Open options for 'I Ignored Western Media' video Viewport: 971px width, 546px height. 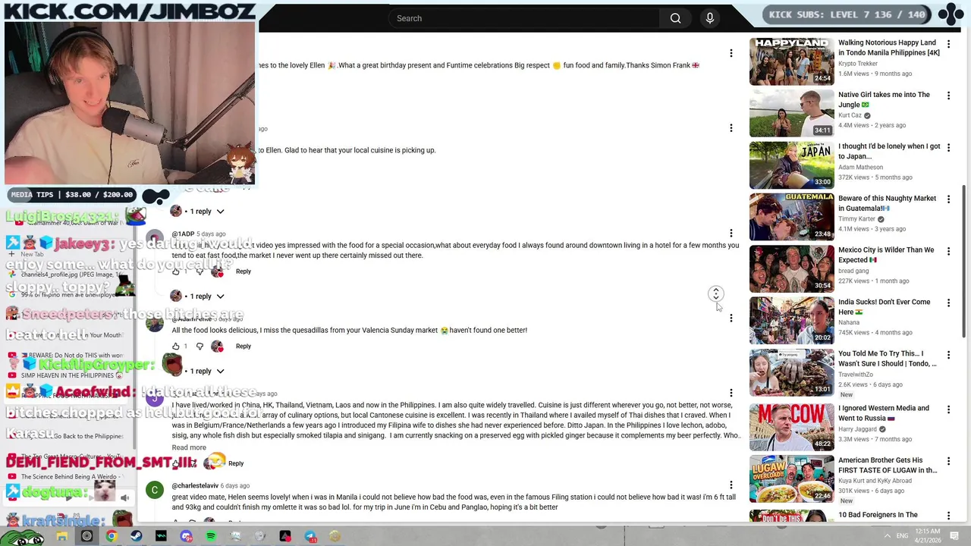tap(948, 409)
